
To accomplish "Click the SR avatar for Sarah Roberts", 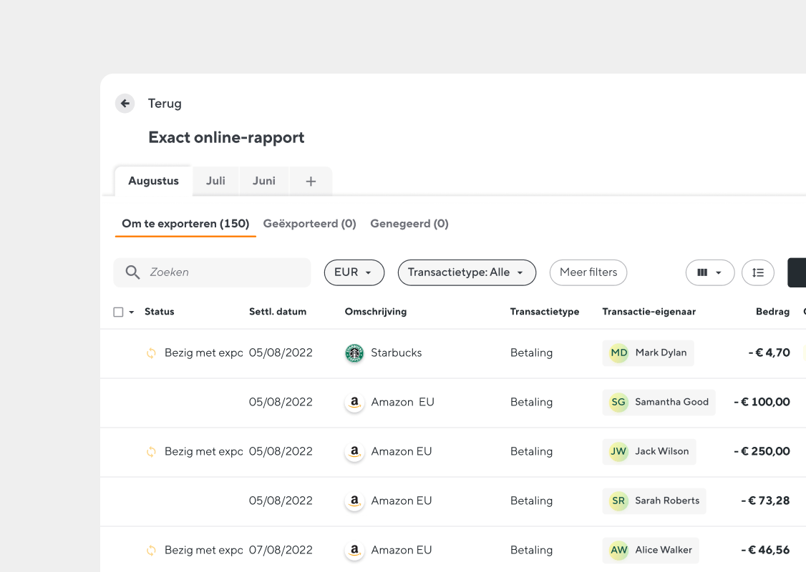I will 618,500.
